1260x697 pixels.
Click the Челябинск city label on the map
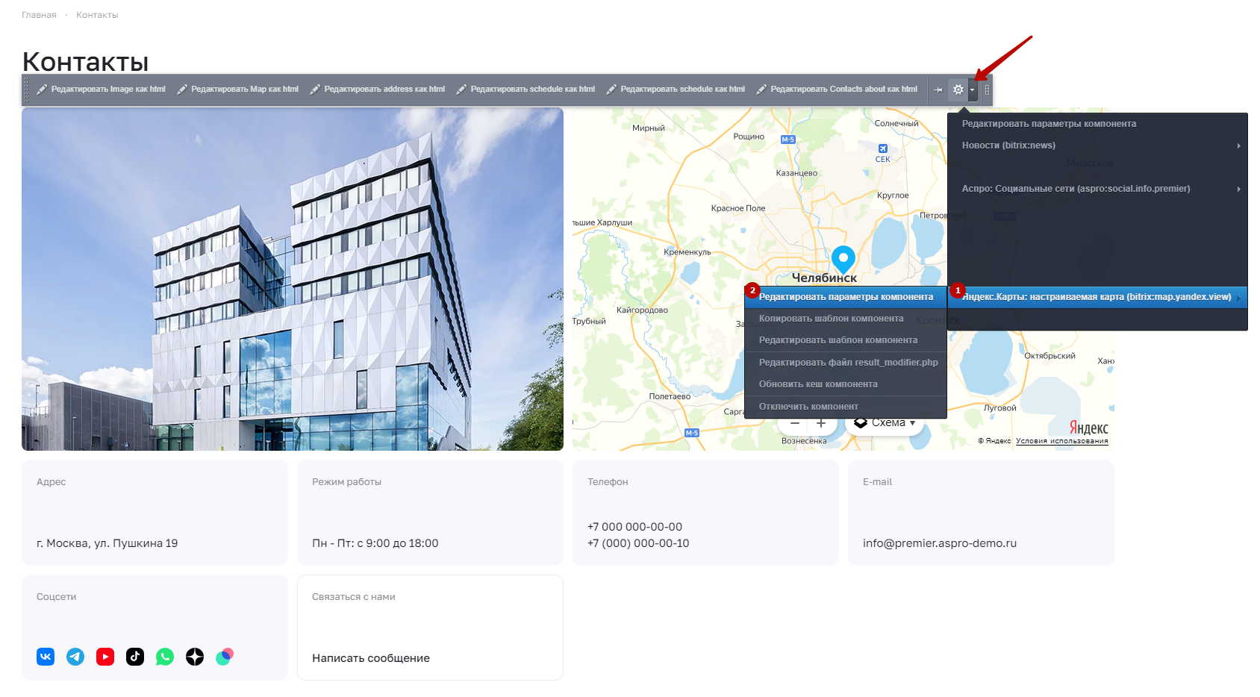click(824, 278)
